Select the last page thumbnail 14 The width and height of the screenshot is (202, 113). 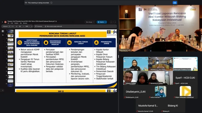11,85
